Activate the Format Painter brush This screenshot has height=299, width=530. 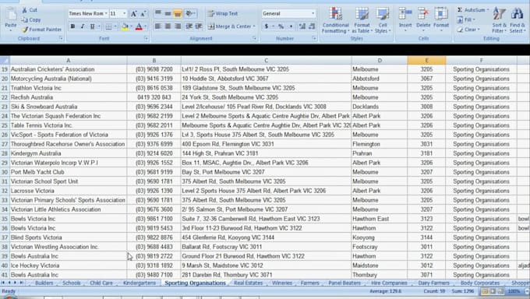tap(25, 30)
